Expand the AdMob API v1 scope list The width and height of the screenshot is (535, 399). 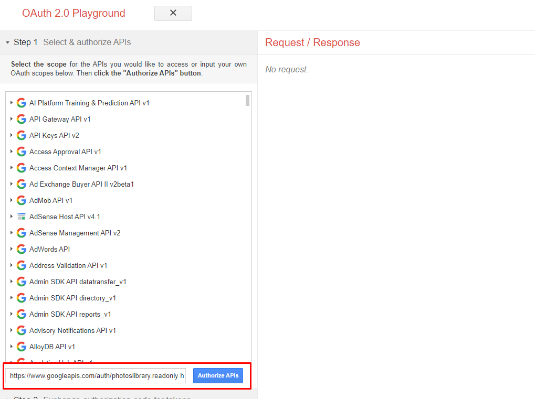tap(11, 200)
